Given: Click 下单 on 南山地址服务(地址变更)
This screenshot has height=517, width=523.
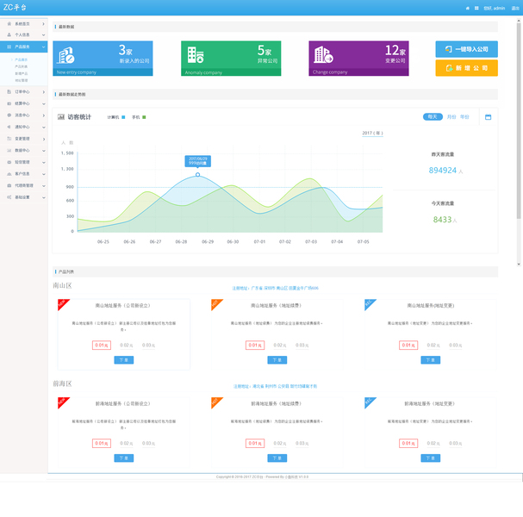Looking at the screenshot, I should pyautogui.click(x=430, y=360).
